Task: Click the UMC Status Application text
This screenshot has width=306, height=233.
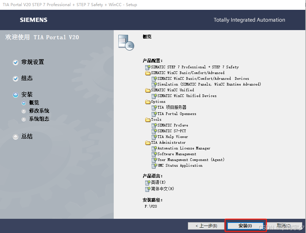Action: click(x=180, y=166)
